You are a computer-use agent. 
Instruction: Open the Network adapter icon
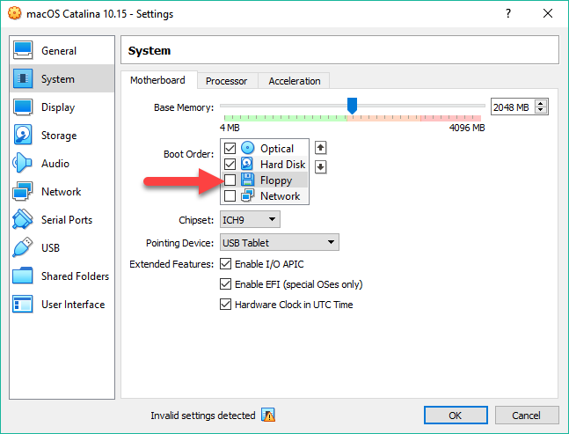[24, 192]
